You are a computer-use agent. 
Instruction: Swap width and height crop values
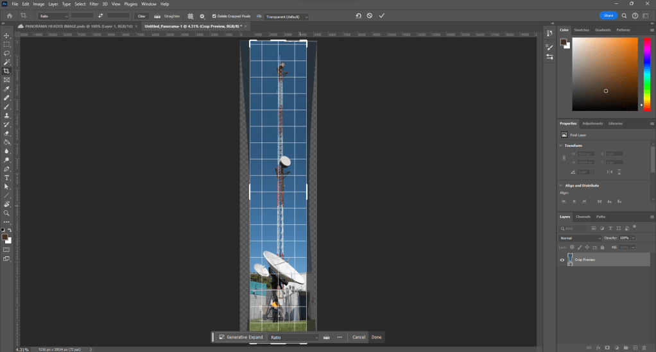coord(100,16)
